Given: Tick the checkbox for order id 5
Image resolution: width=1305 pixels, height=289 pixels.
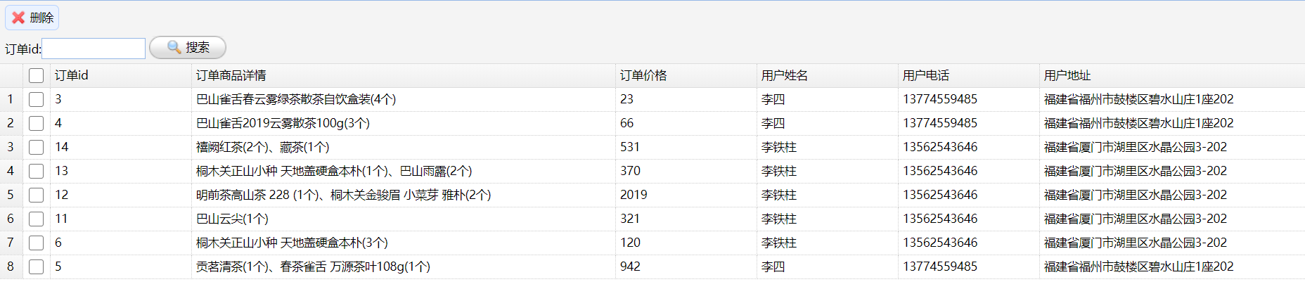Looking at the screenshot, I should tap(37, 266).
